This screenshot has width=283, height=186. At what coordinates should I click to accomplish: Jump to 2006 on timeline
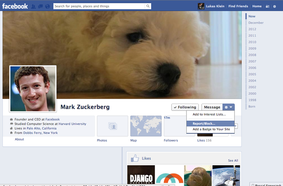(252, 68)
